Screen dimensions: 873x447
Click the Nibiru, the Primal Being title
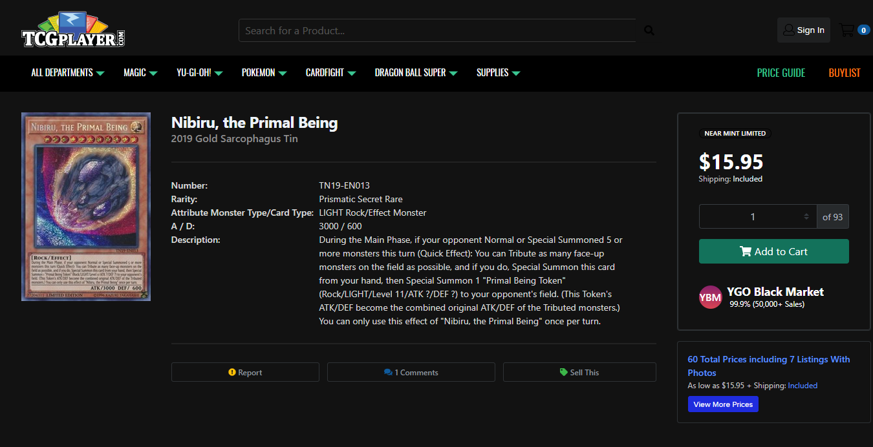coord(255,122)
